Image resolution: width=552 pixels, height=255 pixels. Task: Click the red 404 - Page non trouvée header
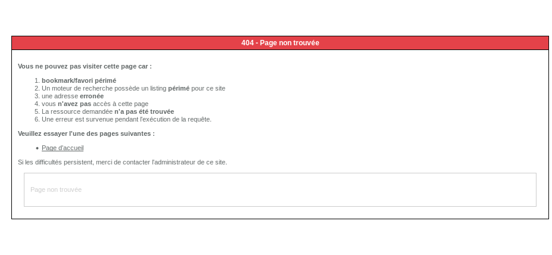coord(280,43)
